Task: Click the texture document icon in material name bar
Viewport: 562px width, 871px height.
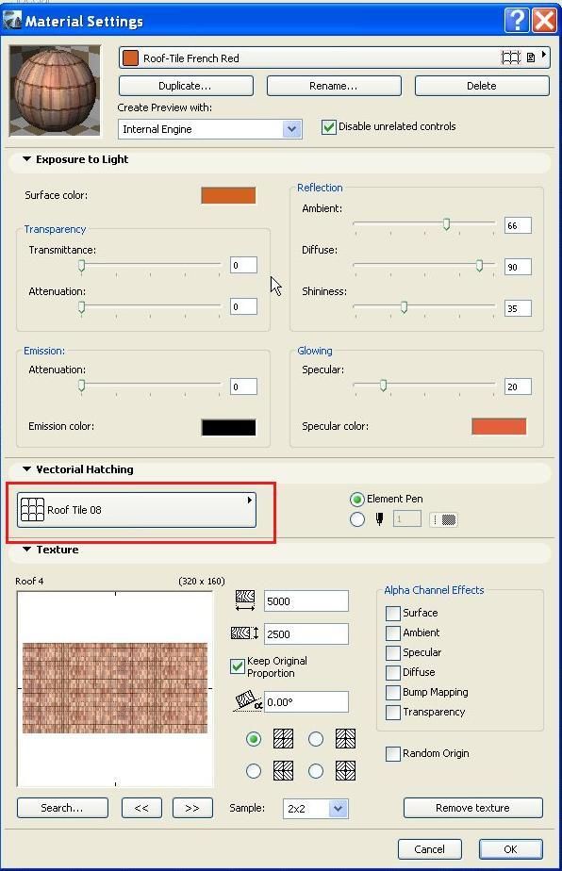Action: [x=531, y=58]
